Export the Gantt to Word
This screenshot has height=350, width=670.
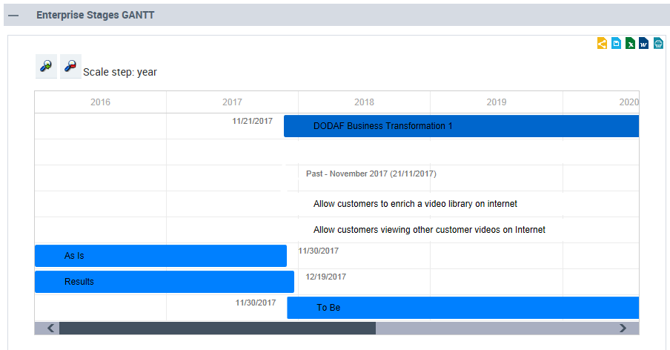(643, 44)
